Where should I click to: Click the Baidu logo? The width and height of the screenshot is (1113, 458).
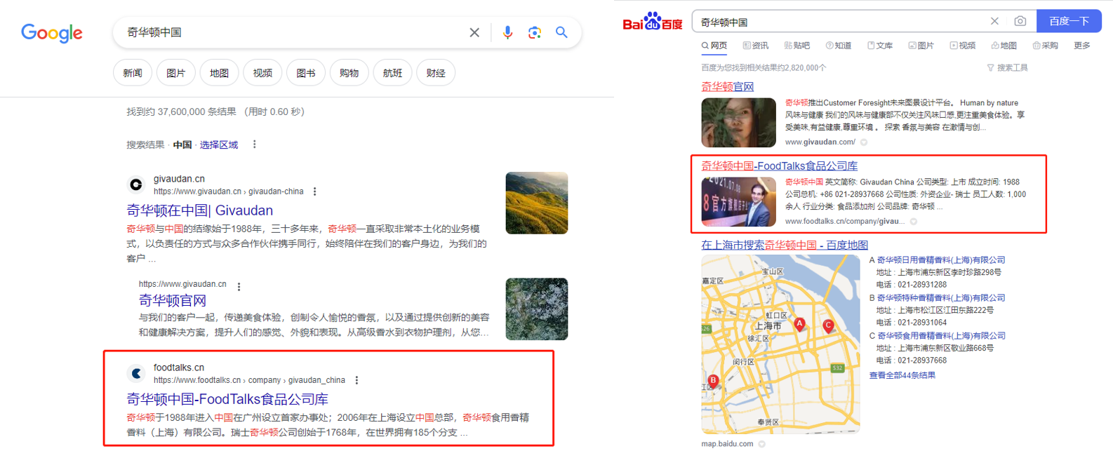click(x=653, y=22)
